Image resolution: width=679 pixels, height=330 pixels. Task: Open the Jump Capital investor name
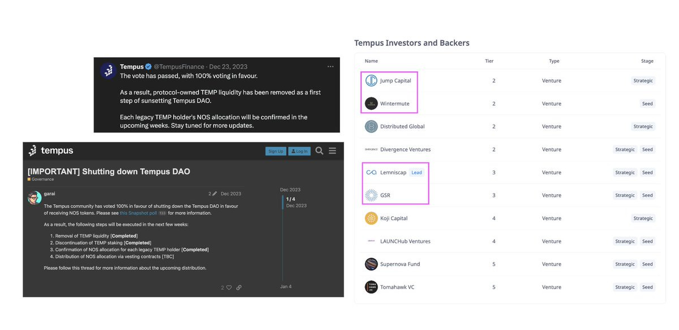(x=396, y=81)
